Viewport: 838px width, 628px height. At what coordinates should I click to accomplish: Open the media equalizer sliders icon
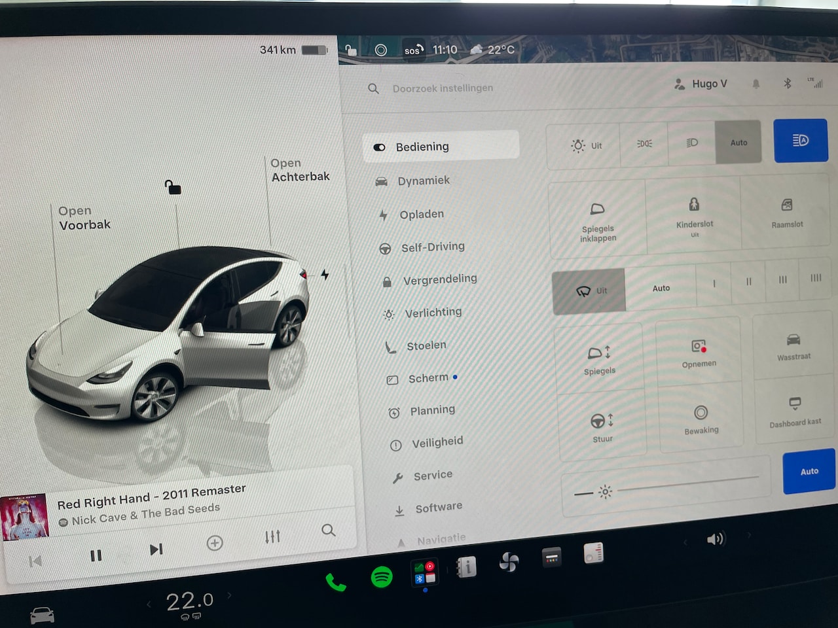click(272, 536)
